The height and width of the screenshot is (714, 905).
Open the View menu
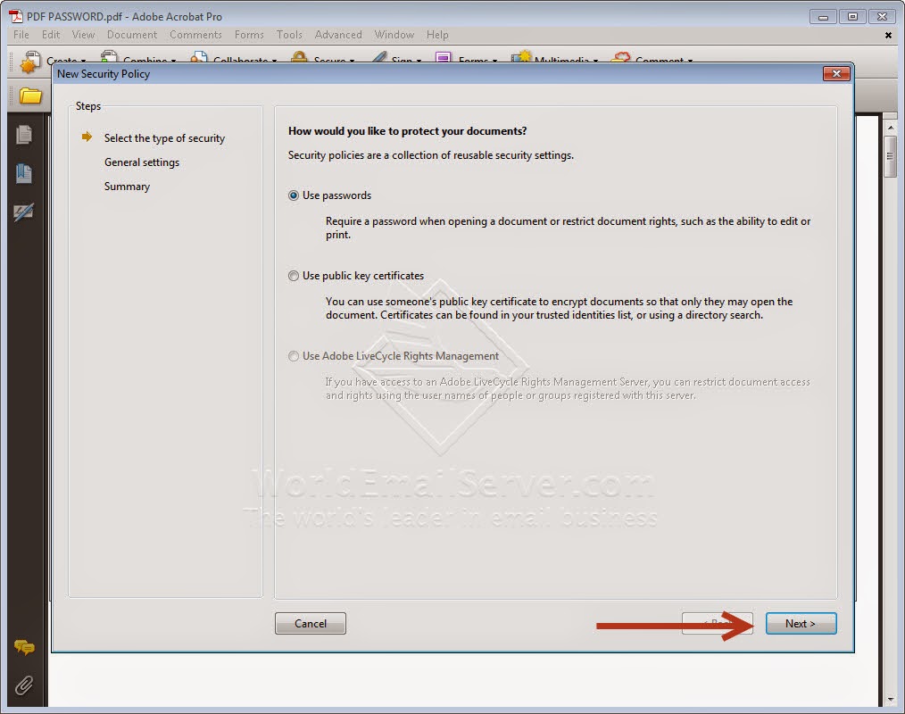pyautogui.click(x=83, y=35)
